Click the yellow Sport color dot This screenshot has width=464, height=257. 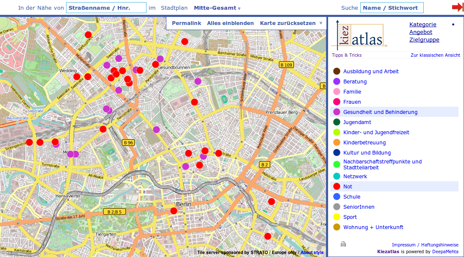pyautogui.click(x=337, y=217)
